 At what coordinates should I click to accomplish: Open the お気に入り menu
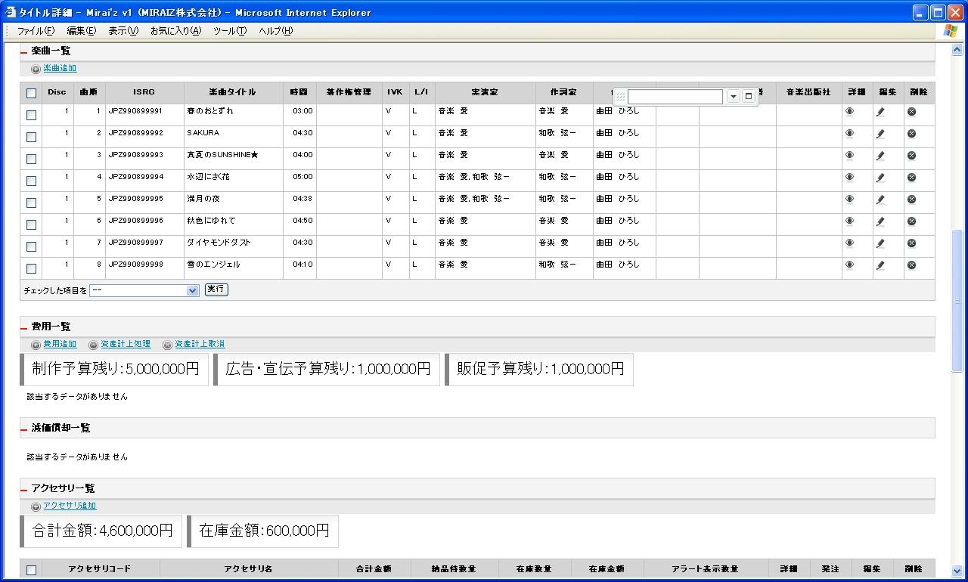pos(175,31)
